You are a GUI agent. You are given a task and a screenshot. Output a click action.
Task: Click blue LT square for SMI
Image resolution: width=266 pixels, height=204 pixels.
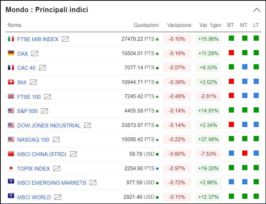[256, 81]
